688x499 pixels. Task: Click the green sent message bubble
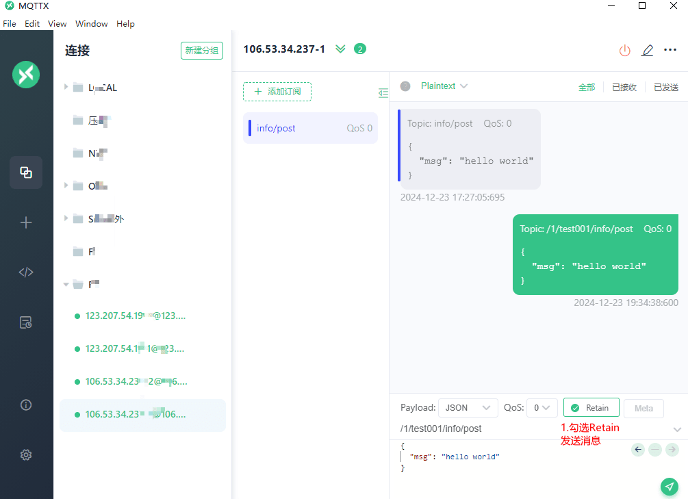point(596,255)
